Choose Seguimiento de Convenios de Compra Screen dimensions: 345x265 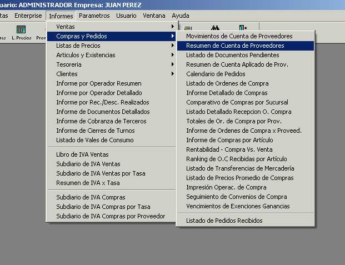[246, 197]
